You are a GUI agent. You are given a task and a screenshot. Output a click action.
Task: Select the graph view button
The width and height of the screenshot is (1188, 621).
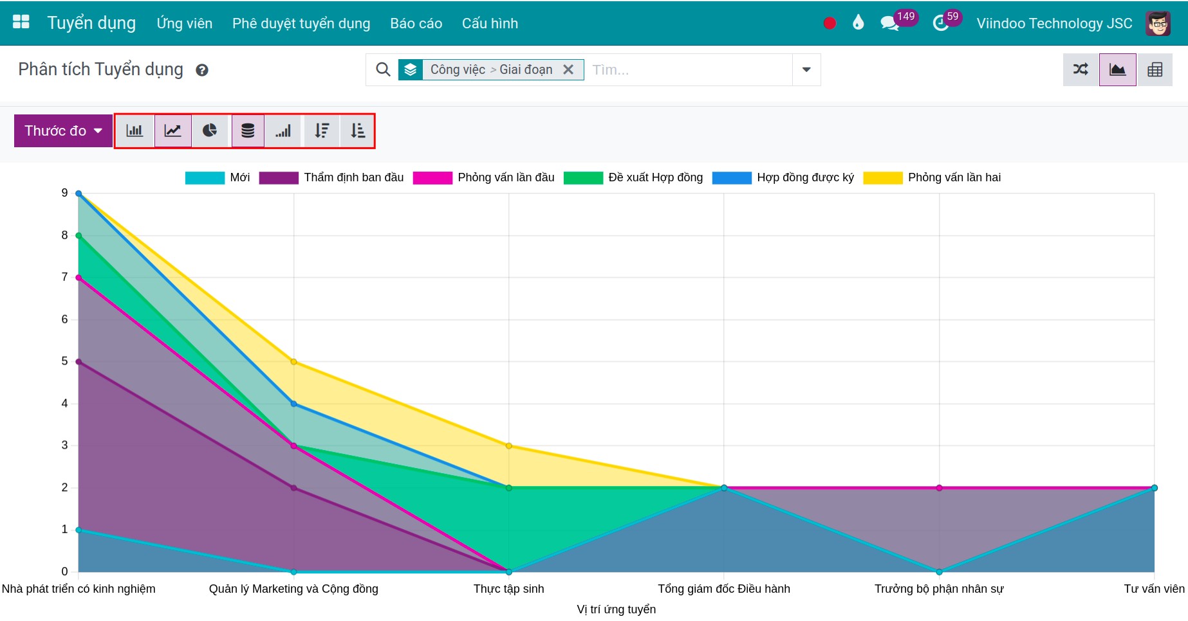coord(1118,69)
